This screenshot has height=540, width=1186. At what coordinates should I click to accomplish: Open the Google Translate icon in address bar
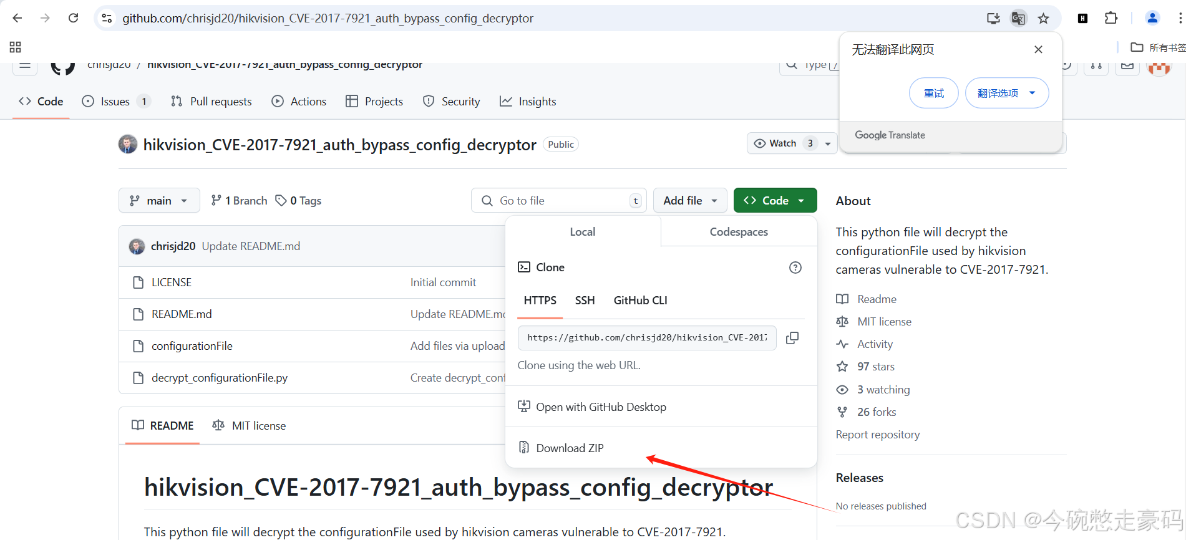pos(1018,18)
